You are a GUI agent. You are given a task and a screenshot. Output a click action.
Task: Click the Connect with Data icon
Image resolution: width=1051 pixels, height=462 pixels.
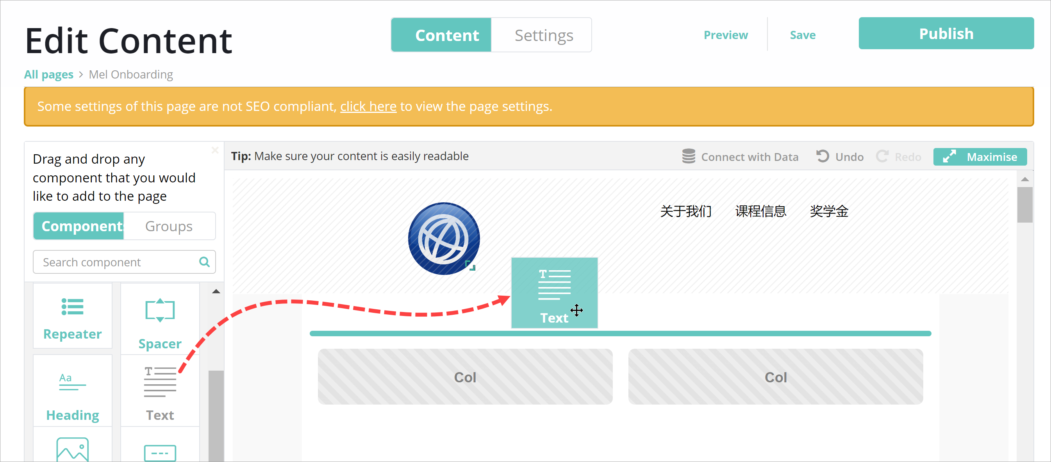pos(688,157)
